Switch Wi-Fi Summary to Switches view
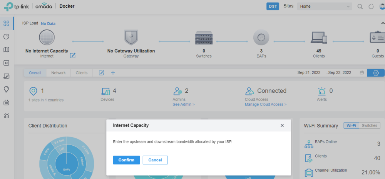This screenshot has height=179, width=385. coord(370,125)
